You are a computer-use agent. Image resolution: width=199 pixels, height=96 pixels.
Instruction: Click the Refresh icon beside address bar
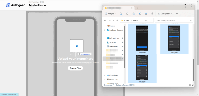[151, 20]
